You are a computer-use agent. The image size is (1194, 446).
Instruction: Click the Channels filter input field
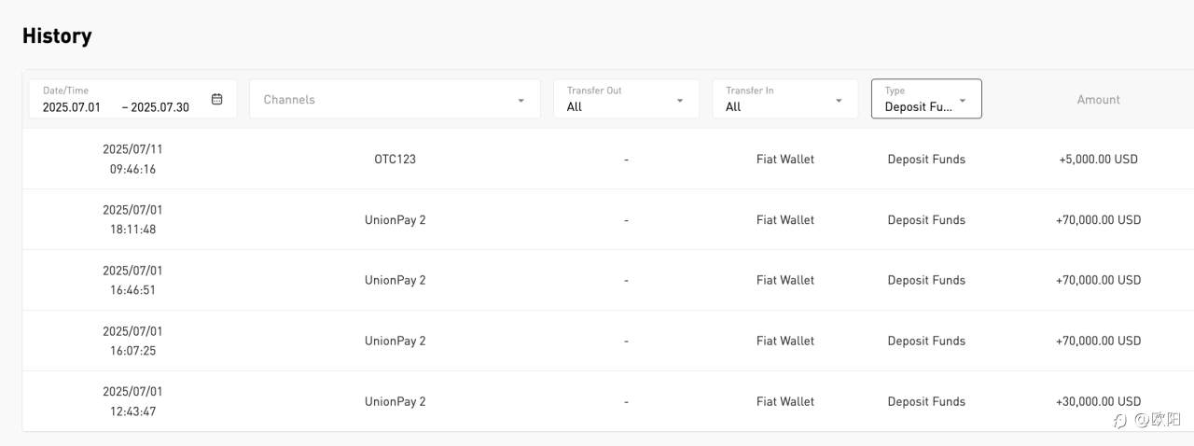coord(382,100)
